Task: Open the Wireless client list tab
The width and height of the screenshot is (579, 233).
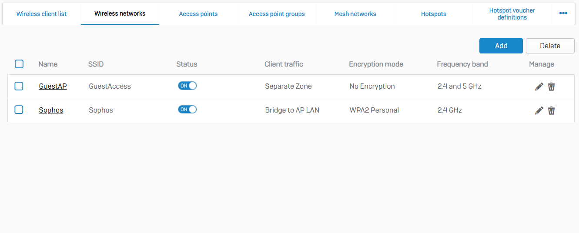Action: [41, 14]
